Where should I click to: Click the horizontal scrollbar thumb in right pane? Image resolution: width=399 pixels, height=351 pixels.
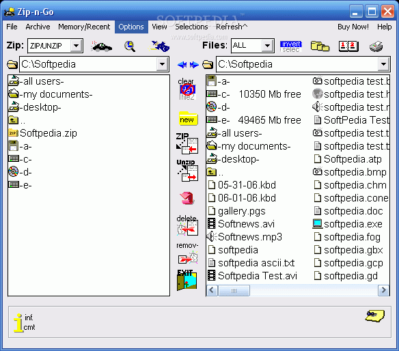pos(234,290)
